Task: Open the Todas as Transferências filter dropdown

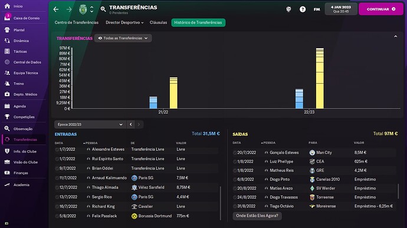Action: 123,38
